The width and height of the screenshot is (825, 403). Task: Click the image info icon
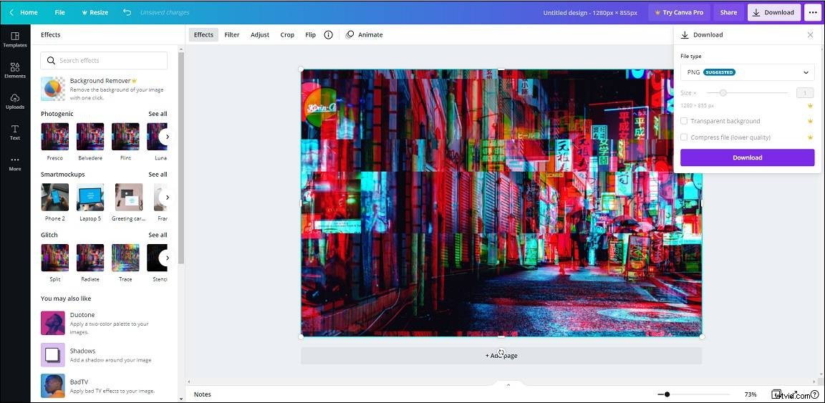click(x=328, y=35)
